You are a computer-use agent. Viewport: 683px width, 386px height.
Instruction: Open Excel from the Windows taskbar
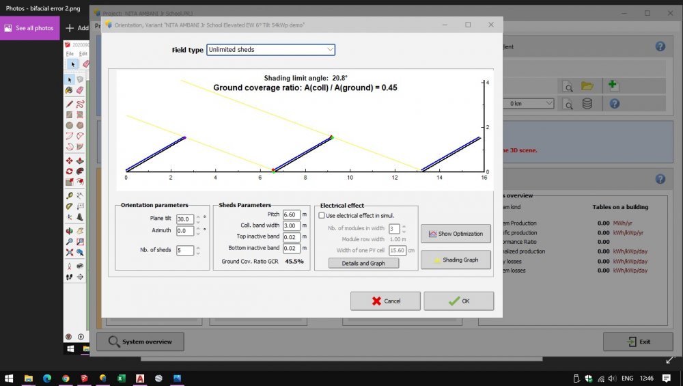pos(121,378)
